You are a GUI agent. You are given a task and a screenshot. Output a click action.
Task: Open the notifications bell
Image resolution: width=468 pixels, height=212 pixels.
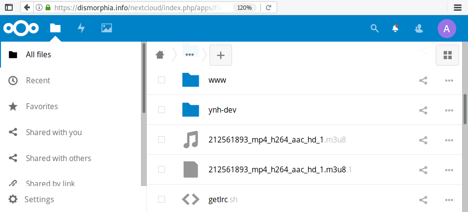[x=396, y=28]
